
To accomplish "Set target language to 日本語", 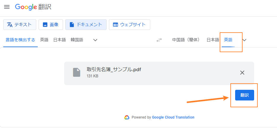I will (213, 40).
